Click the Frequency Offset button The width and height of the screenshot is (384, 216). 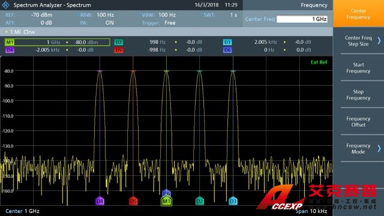(359, 122)
